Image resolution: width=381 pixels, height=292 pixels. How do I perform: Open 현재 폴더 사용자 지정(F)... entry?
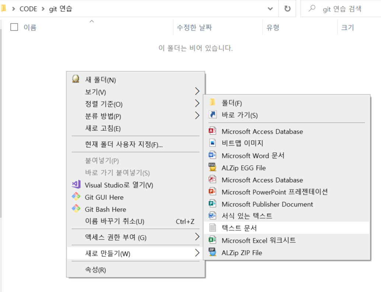pyautogui.click(x=136, y=144)
